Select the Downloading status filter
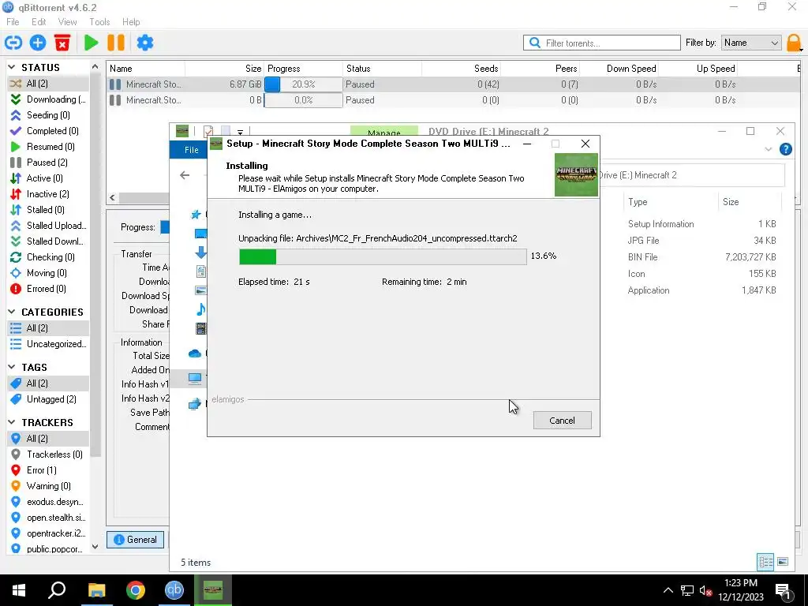The height and width of the screenshot is (606, 808). (x=48, y=99)
